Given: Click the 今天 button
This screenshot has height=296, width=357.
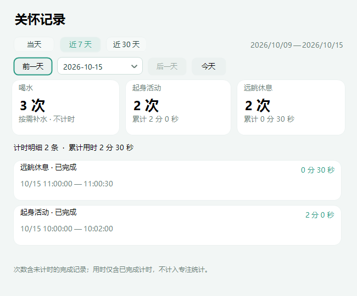Looking at the screenshot, I should [209, 66].
